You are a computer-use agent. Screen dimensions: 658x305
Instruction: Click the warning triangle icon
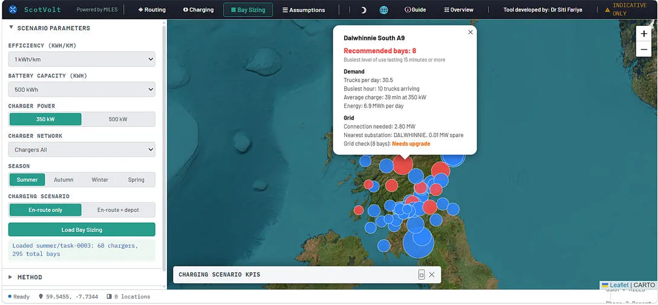click(x=608, y=10)
